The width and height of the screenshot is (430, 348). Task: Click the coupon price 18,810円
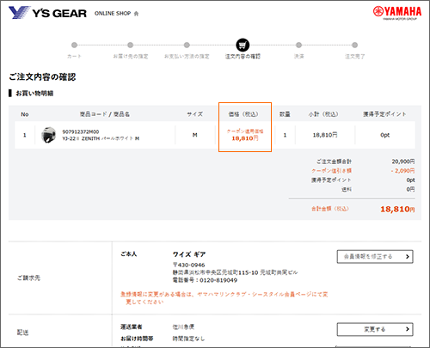click(245, 138)
